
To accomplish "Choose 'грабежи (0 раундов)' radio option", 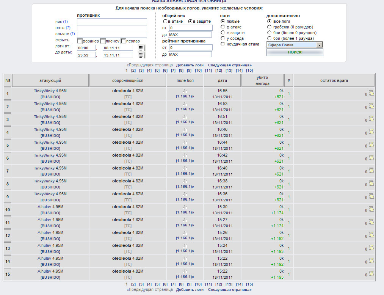I will (x=269, y=27).
